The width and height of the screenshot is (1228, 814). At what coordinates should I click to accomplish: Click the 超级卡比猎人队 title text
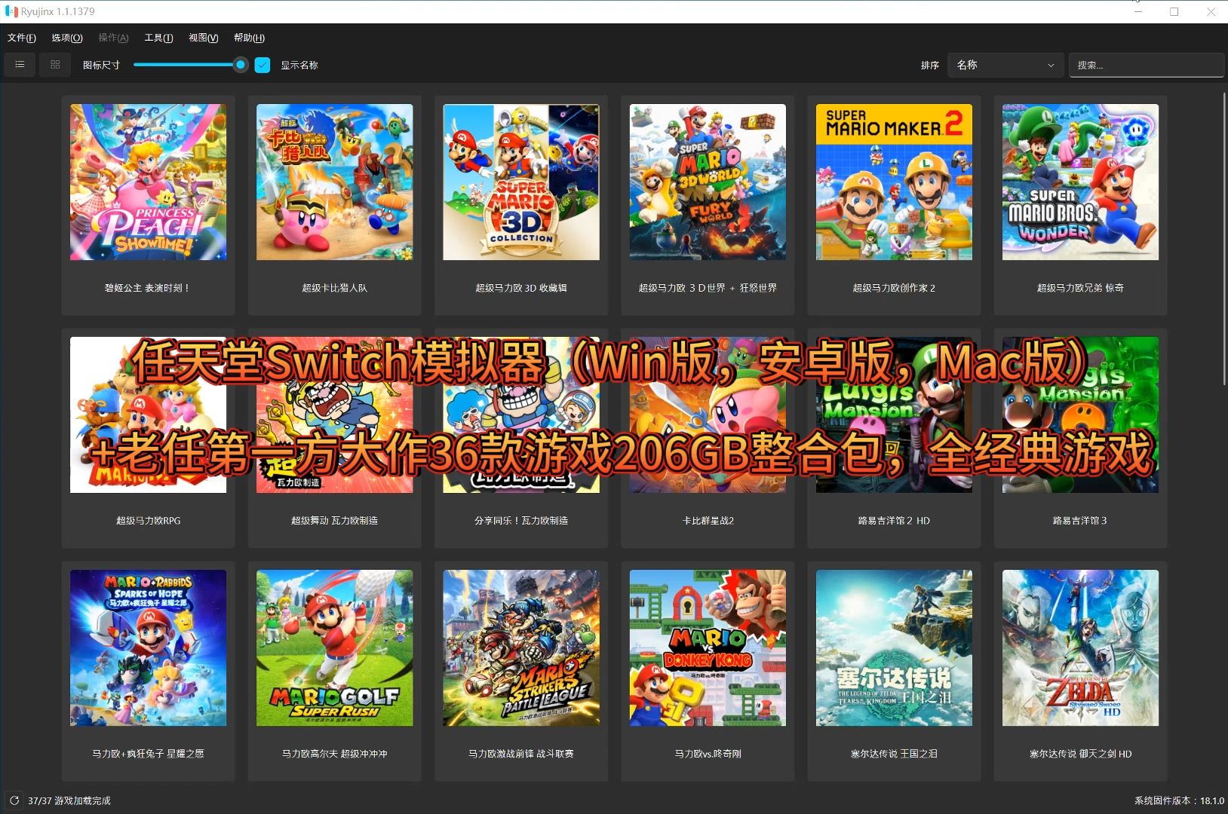[334, 288]
